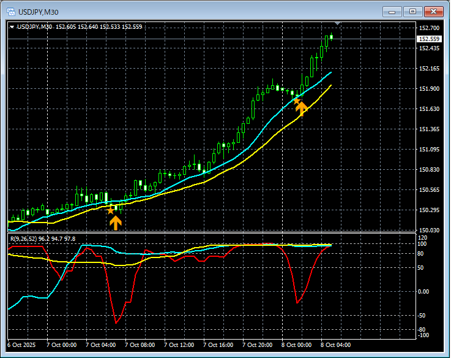
Task: Select the orange star near 8 Oct 00:00
Action: click(297, 100)
